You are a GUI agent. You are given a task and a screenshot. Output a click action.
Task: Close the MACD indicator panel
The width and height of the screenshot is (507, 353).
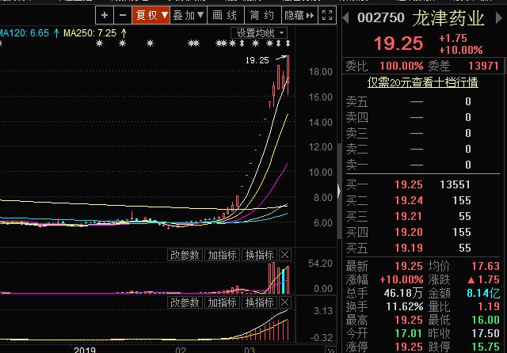click(x=284, y=302)
